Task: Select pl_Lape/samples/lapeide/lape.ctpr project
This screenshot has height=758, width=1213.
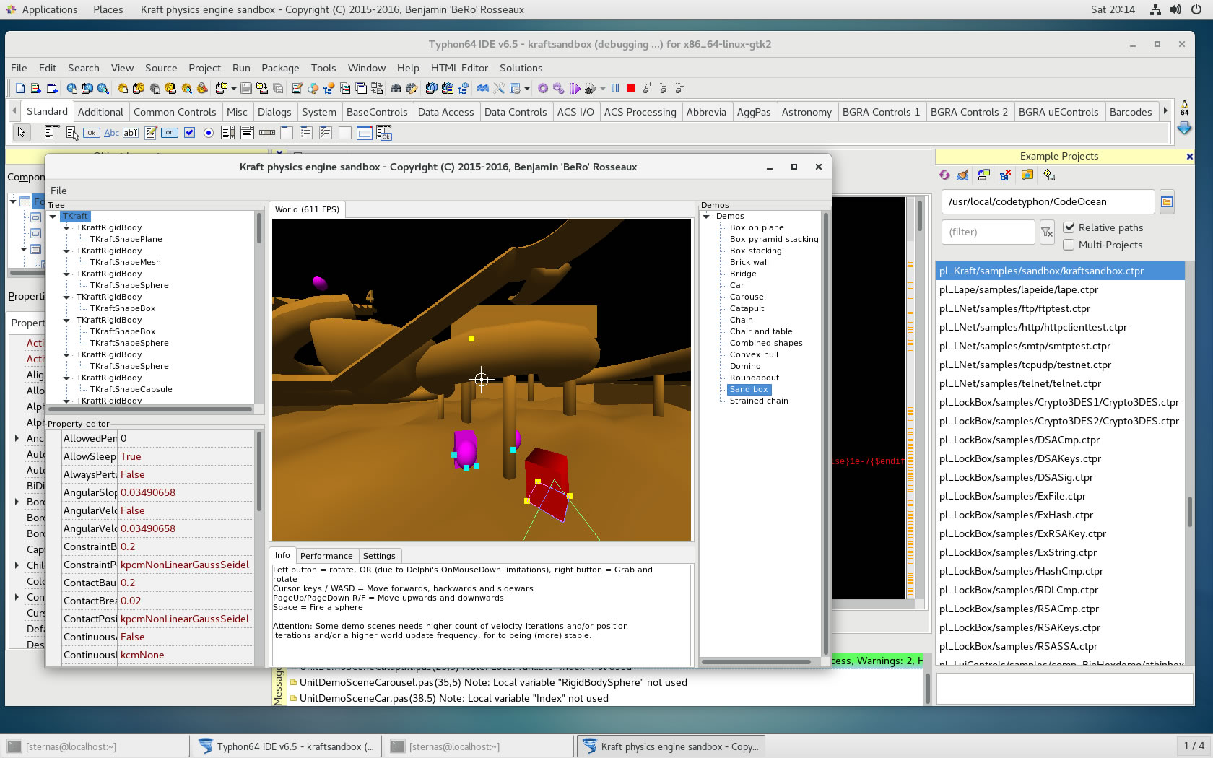Action: [1060, 289]
